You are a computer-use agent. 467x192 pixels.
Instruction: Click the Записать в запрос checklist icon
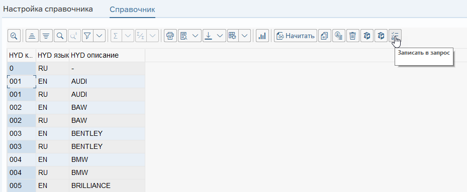pyautogui.click(x=395, y=36)
